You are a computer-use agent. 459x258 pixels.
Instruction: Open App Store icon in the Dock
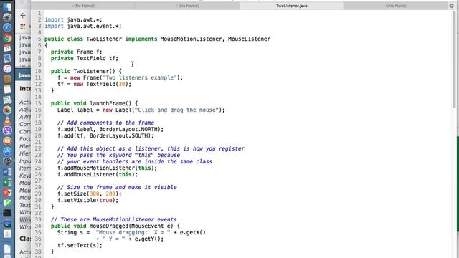7,151
